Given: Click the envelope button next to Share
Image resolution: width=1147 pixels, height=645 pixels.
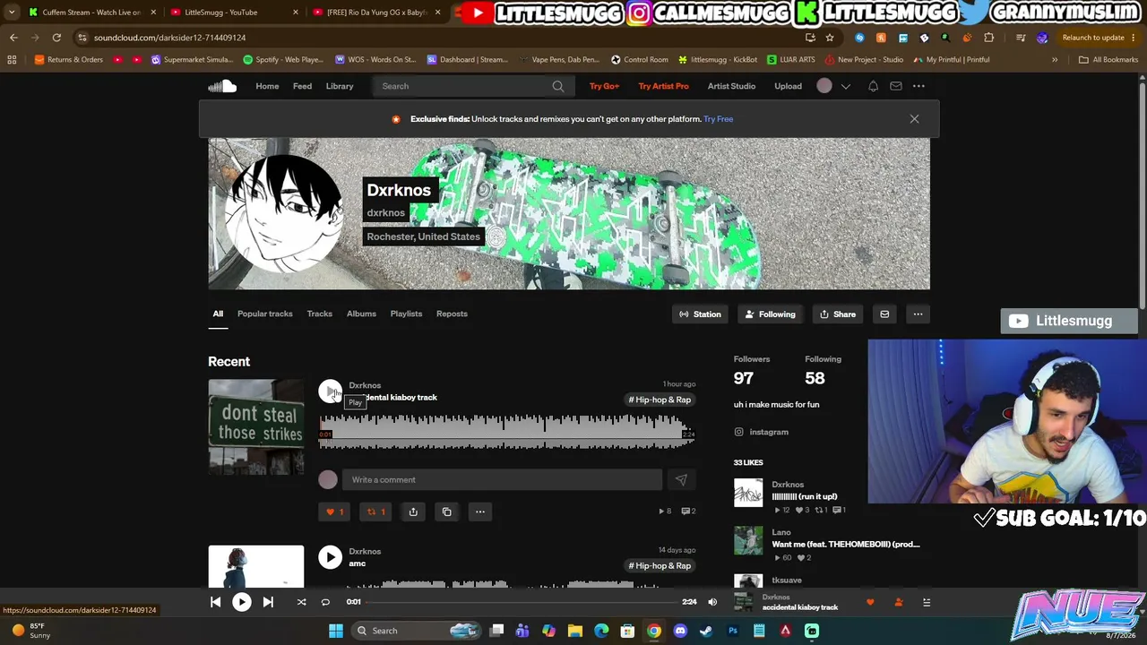Looking at the screenshot, I should (x=884, y=314).
